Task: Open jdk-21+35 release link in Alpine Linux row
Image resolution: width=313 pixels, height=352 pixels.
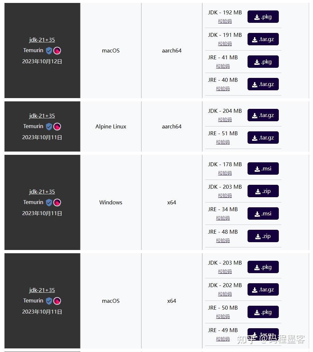Action: coord(42,116)
